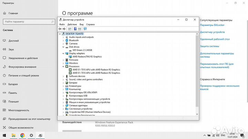The width and height of the screenshot is (248, 139).
Task: Open Дисплей settings page
Action: 13,41
